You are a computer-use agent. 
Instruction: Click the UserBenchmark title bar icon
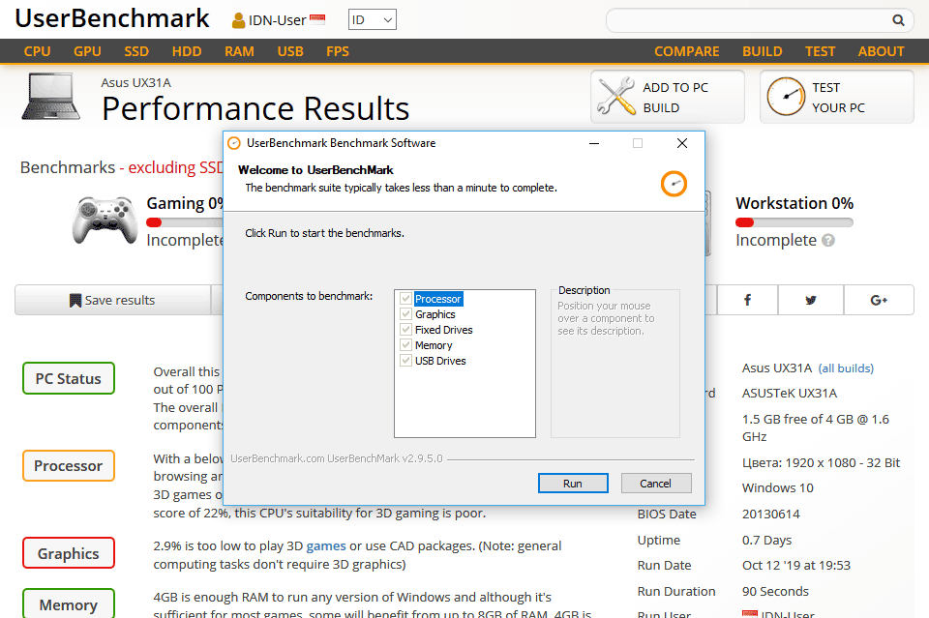click(x=234, y=143)
